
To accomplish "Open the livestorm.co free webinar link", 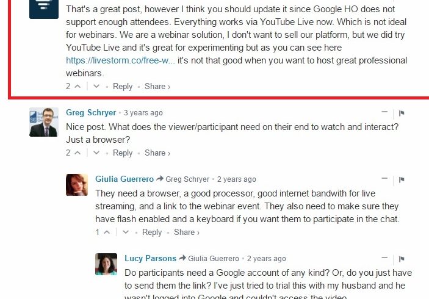I will pos(120,61).
